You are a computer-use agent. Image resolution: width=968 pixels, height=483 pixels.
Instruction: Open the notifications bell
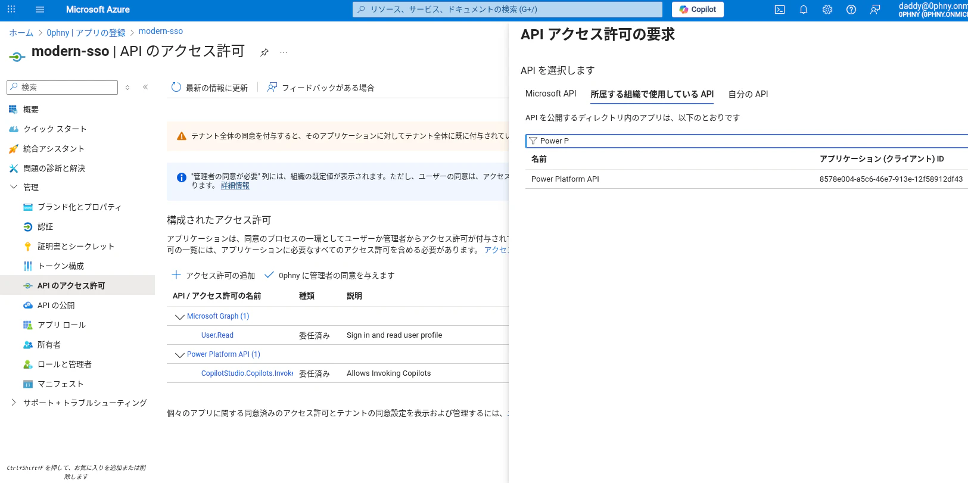pos(804,10)
